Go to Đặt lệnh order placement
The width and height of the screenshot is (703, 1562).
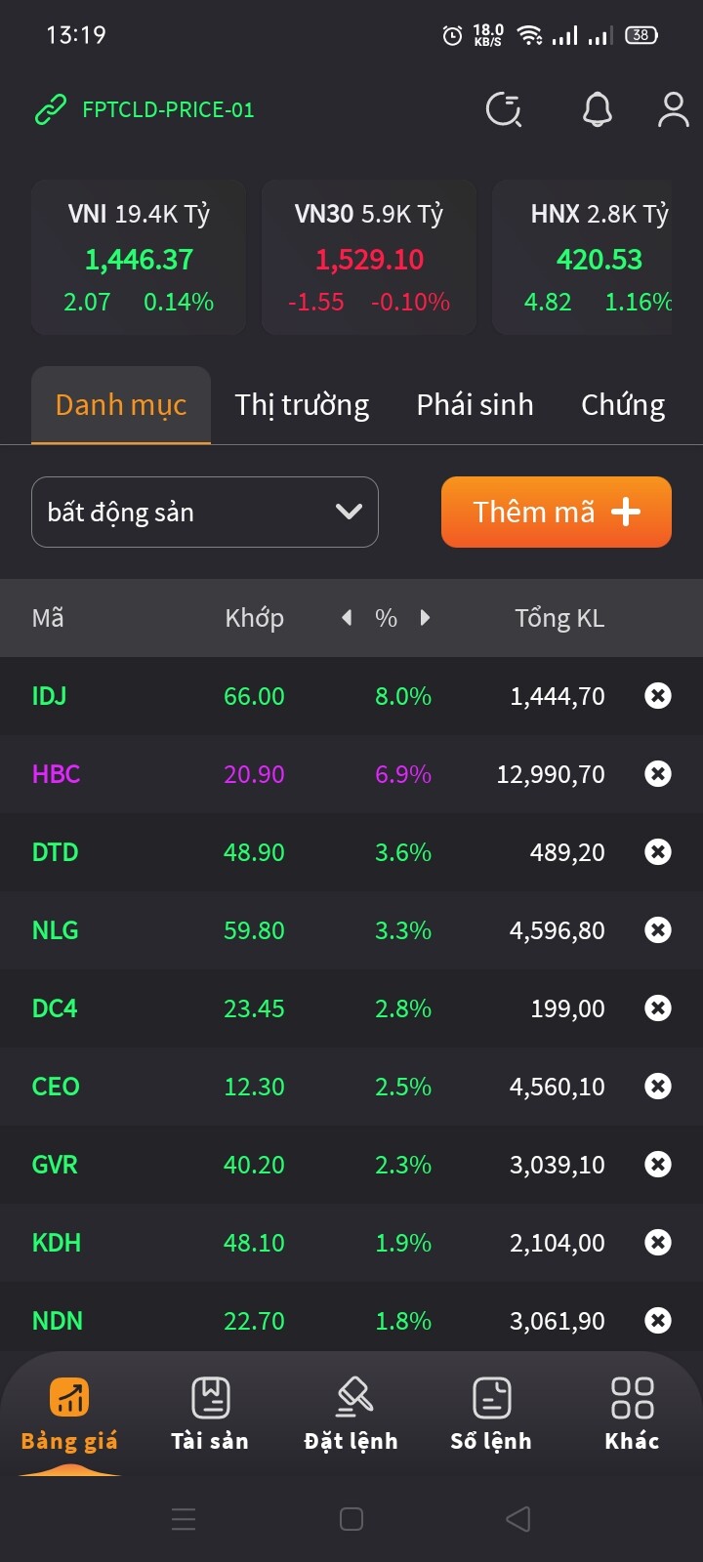point(351,1413)
